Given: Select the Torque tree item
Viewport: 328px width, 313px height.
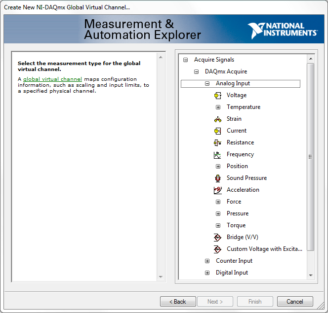Looking at the screenshot, I should 236,225.
